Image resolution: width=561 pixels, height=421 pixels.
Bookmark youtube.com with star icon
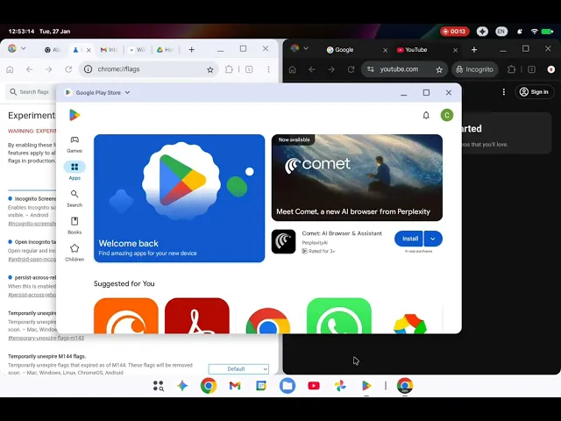pos(439,69)
